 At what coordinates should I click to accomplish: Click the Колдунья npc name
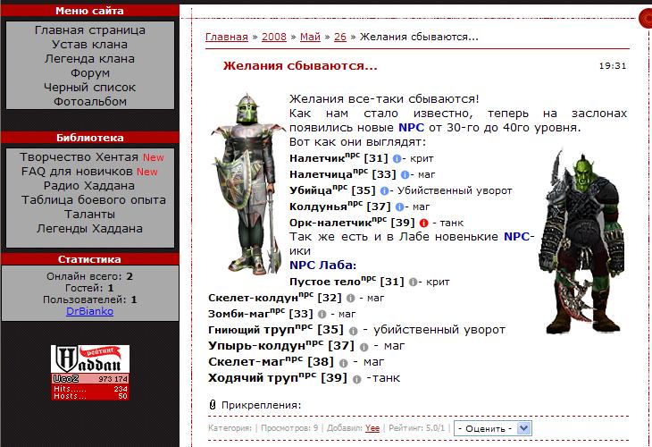coord(318,207)
